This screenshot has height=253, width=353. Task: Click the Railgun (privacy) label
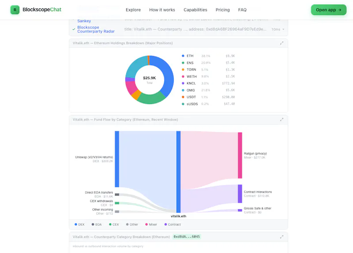[255, 153]
